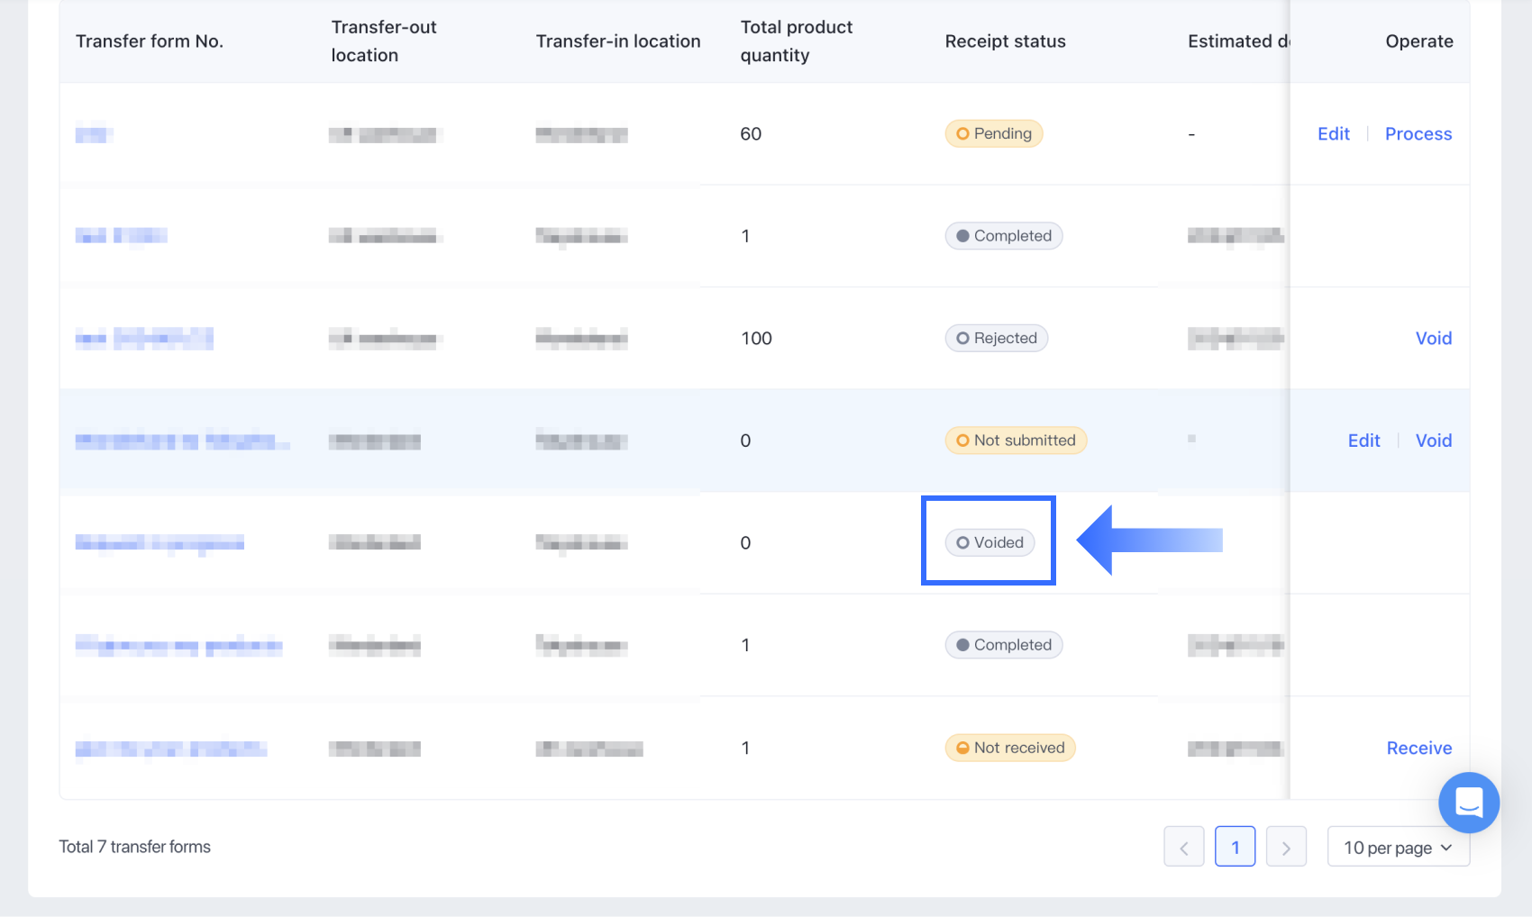Click the Not submitted status badge
This screenshot has width=1532, height=917.
point(1016,440)
